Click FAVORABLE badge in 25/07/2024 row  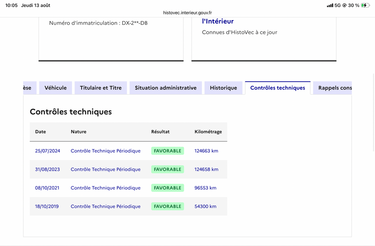167,151
